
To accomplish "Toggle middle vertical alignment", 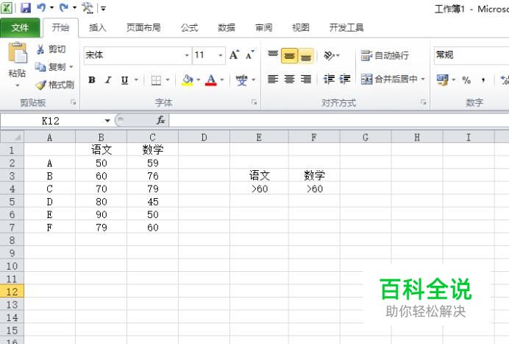I will point(289,55).
